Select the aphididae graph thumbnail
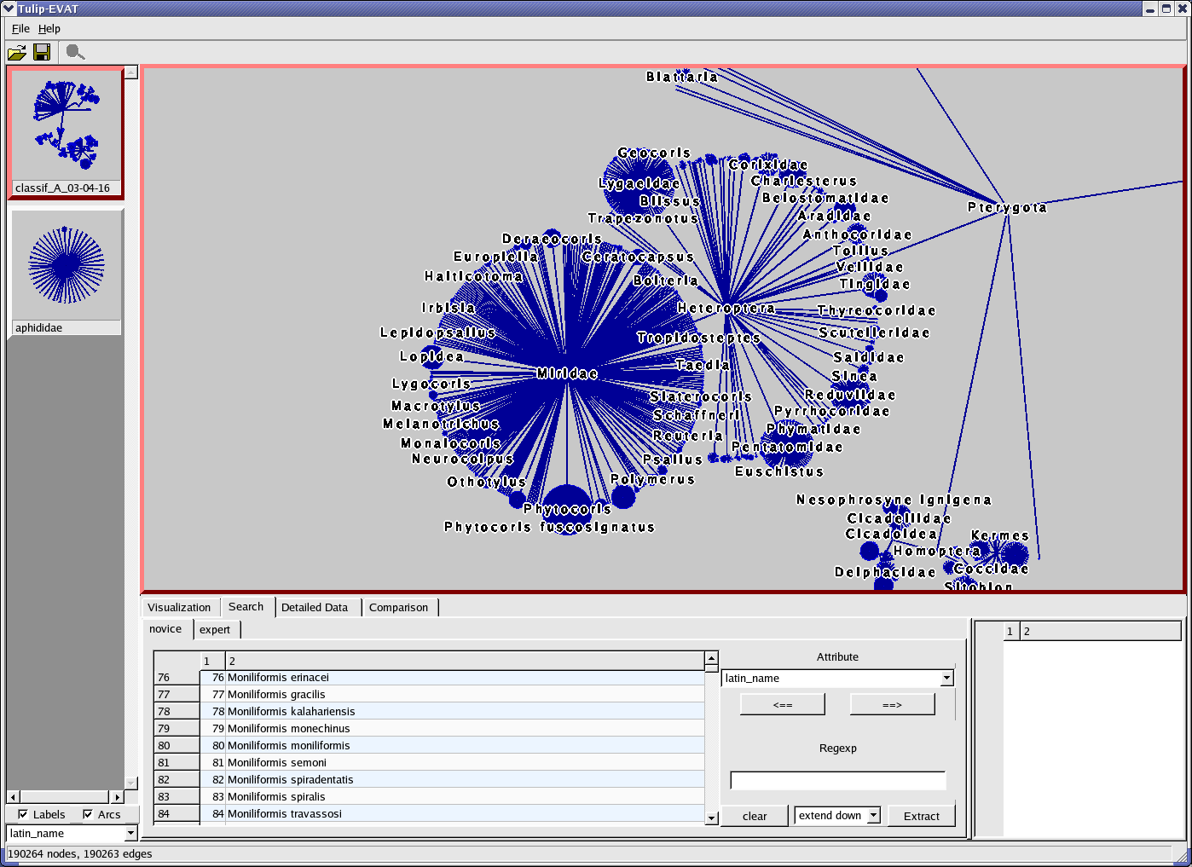1192x867 pixels. (66, 271)
